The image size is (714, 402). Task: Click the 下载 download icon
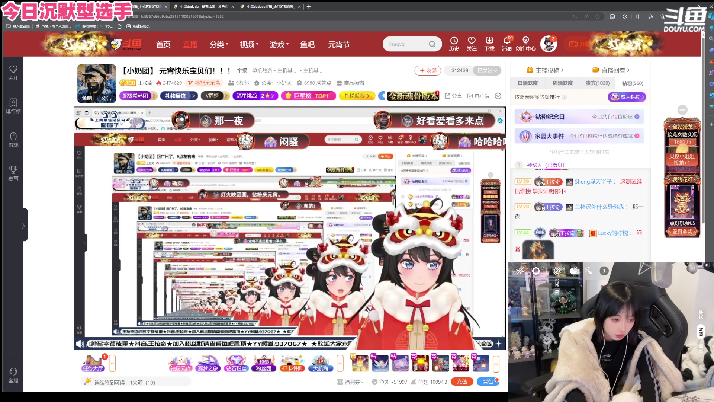pyautogui.click(x=489, y=44)
